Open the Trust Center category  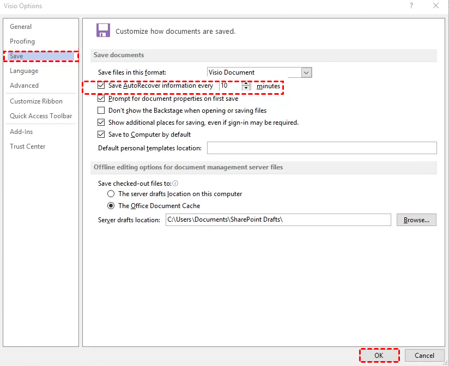[27, 146]
